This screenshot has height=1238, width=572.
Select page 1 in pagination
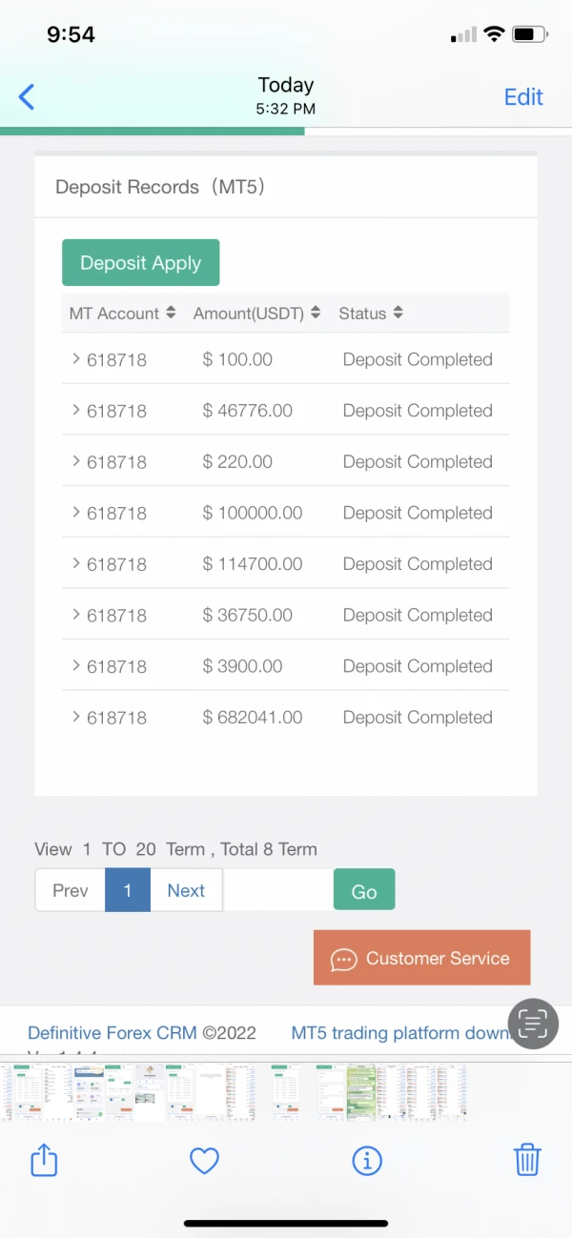(x=127, y=891)
